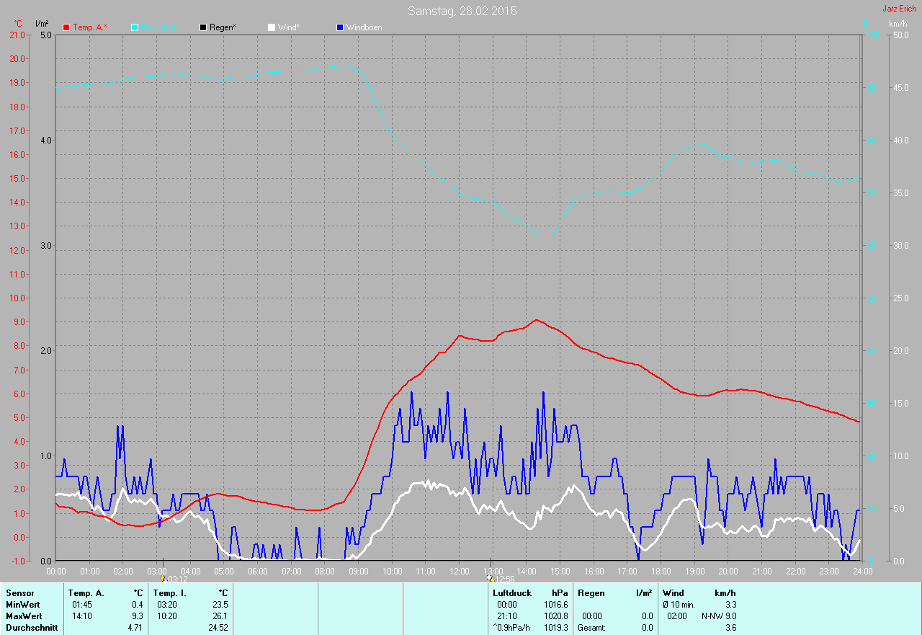Select the 'Temp. A.*' legend label
This screenshot has width=922, height=635.
90,27
